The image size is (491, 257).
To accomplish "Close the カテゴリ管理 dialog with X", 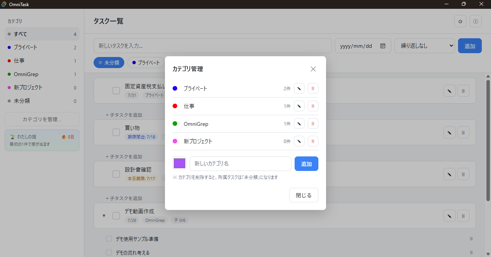I will tap(313, 69).
